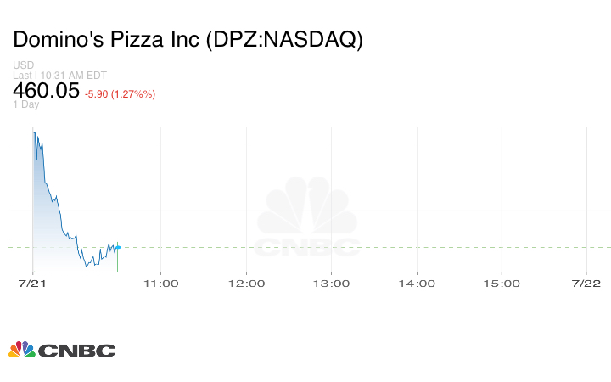Click the green vertical line under the price dot
611x382 pixels.
click(x=118, y=260)
